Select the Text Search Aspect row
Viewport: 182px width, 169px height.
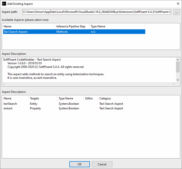coord(74,32)
